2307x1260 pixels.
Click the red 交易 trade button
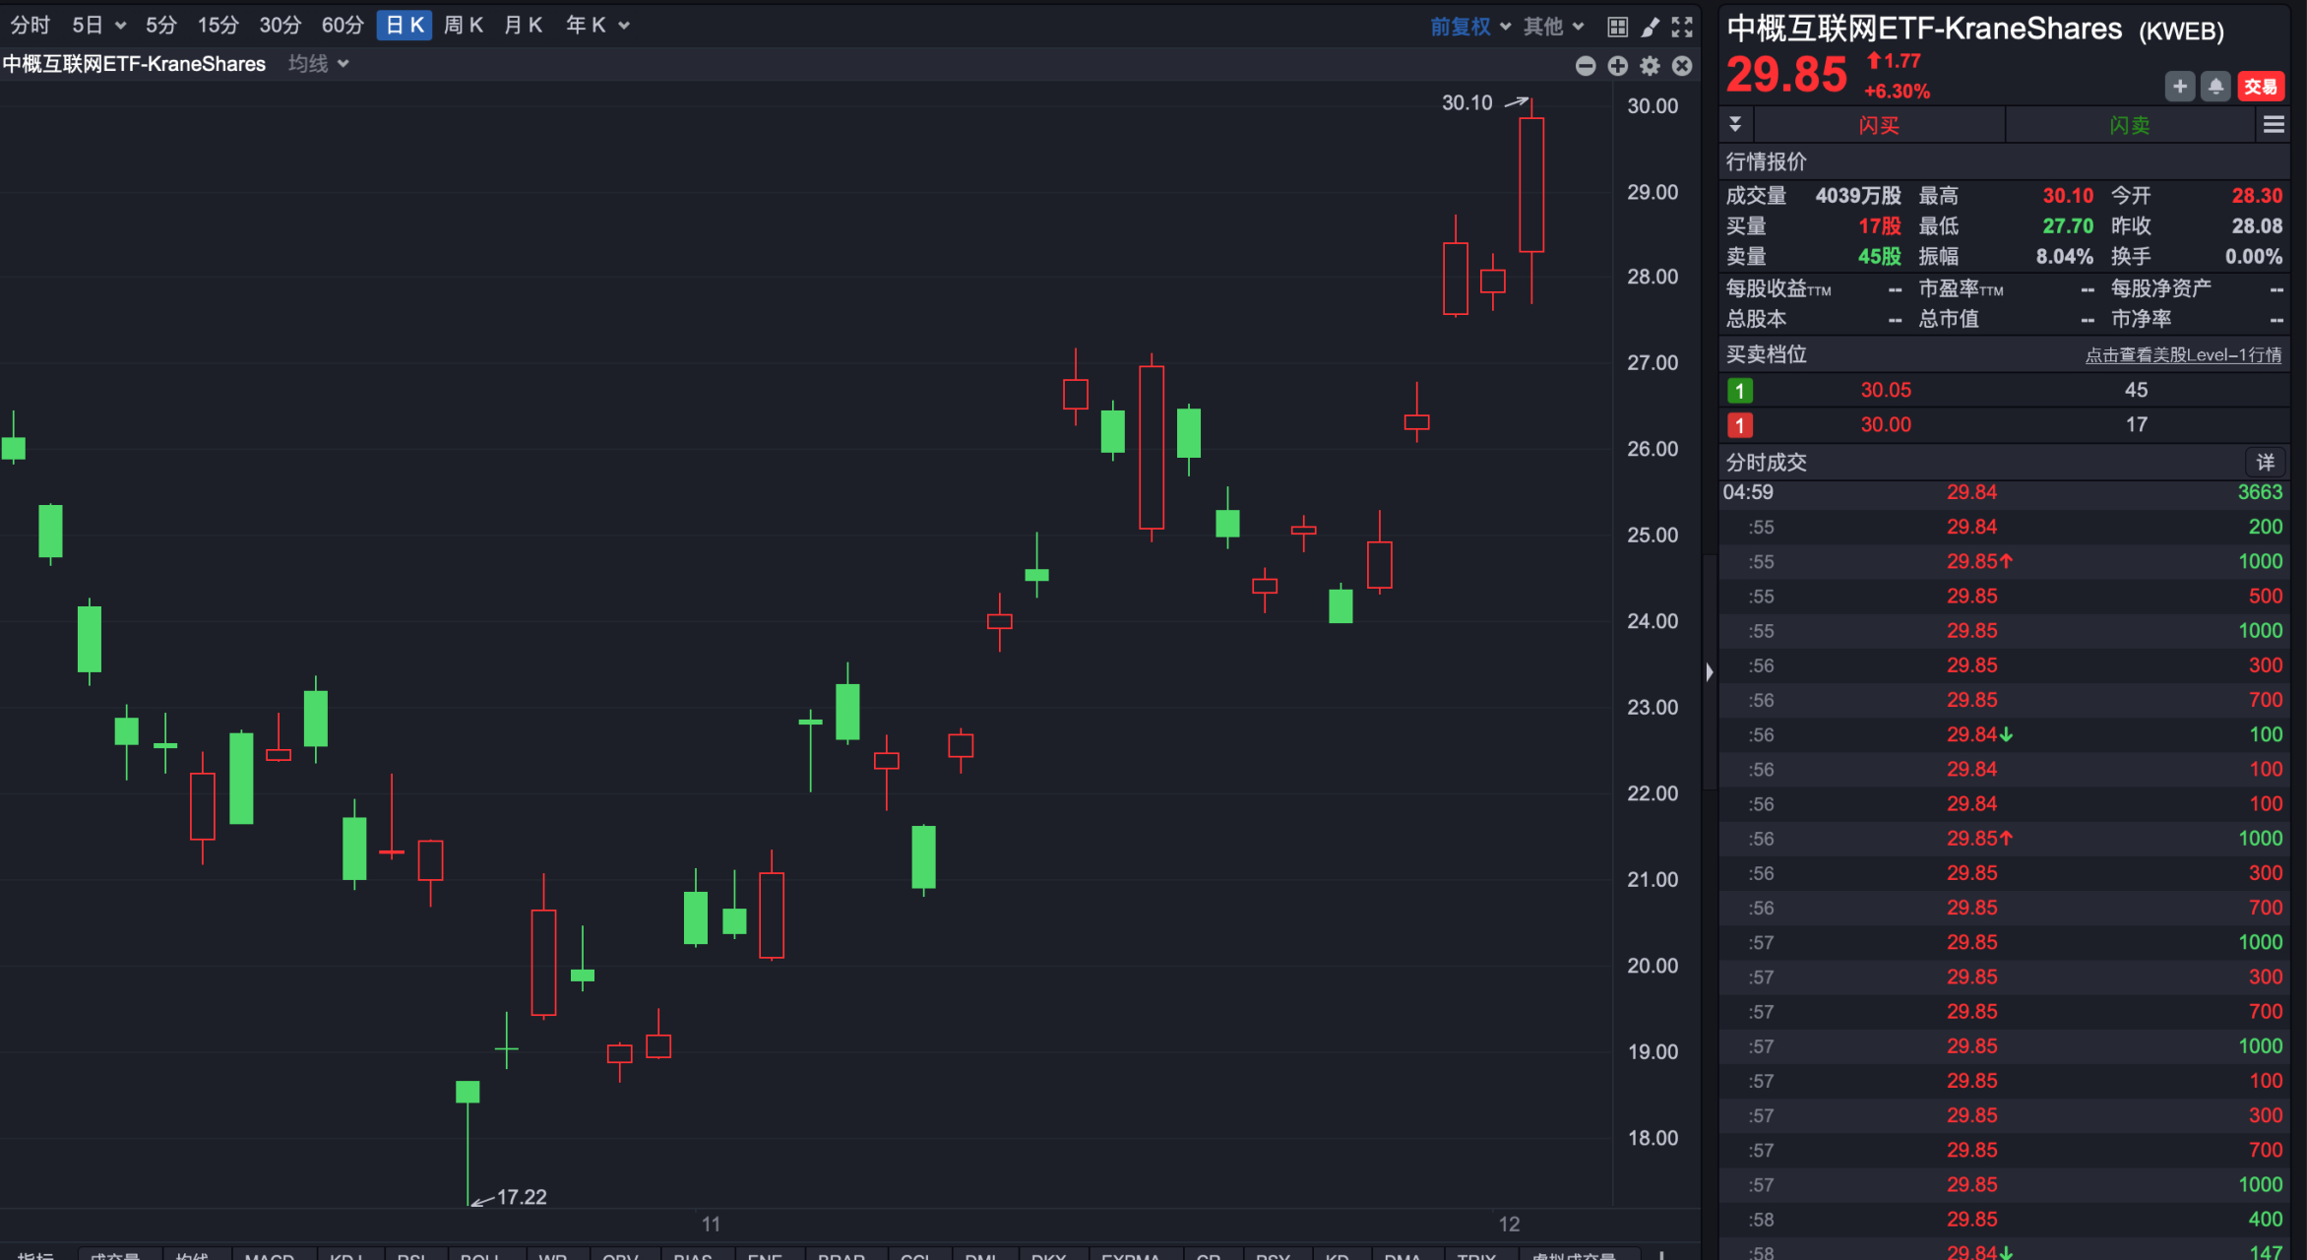2260,87
